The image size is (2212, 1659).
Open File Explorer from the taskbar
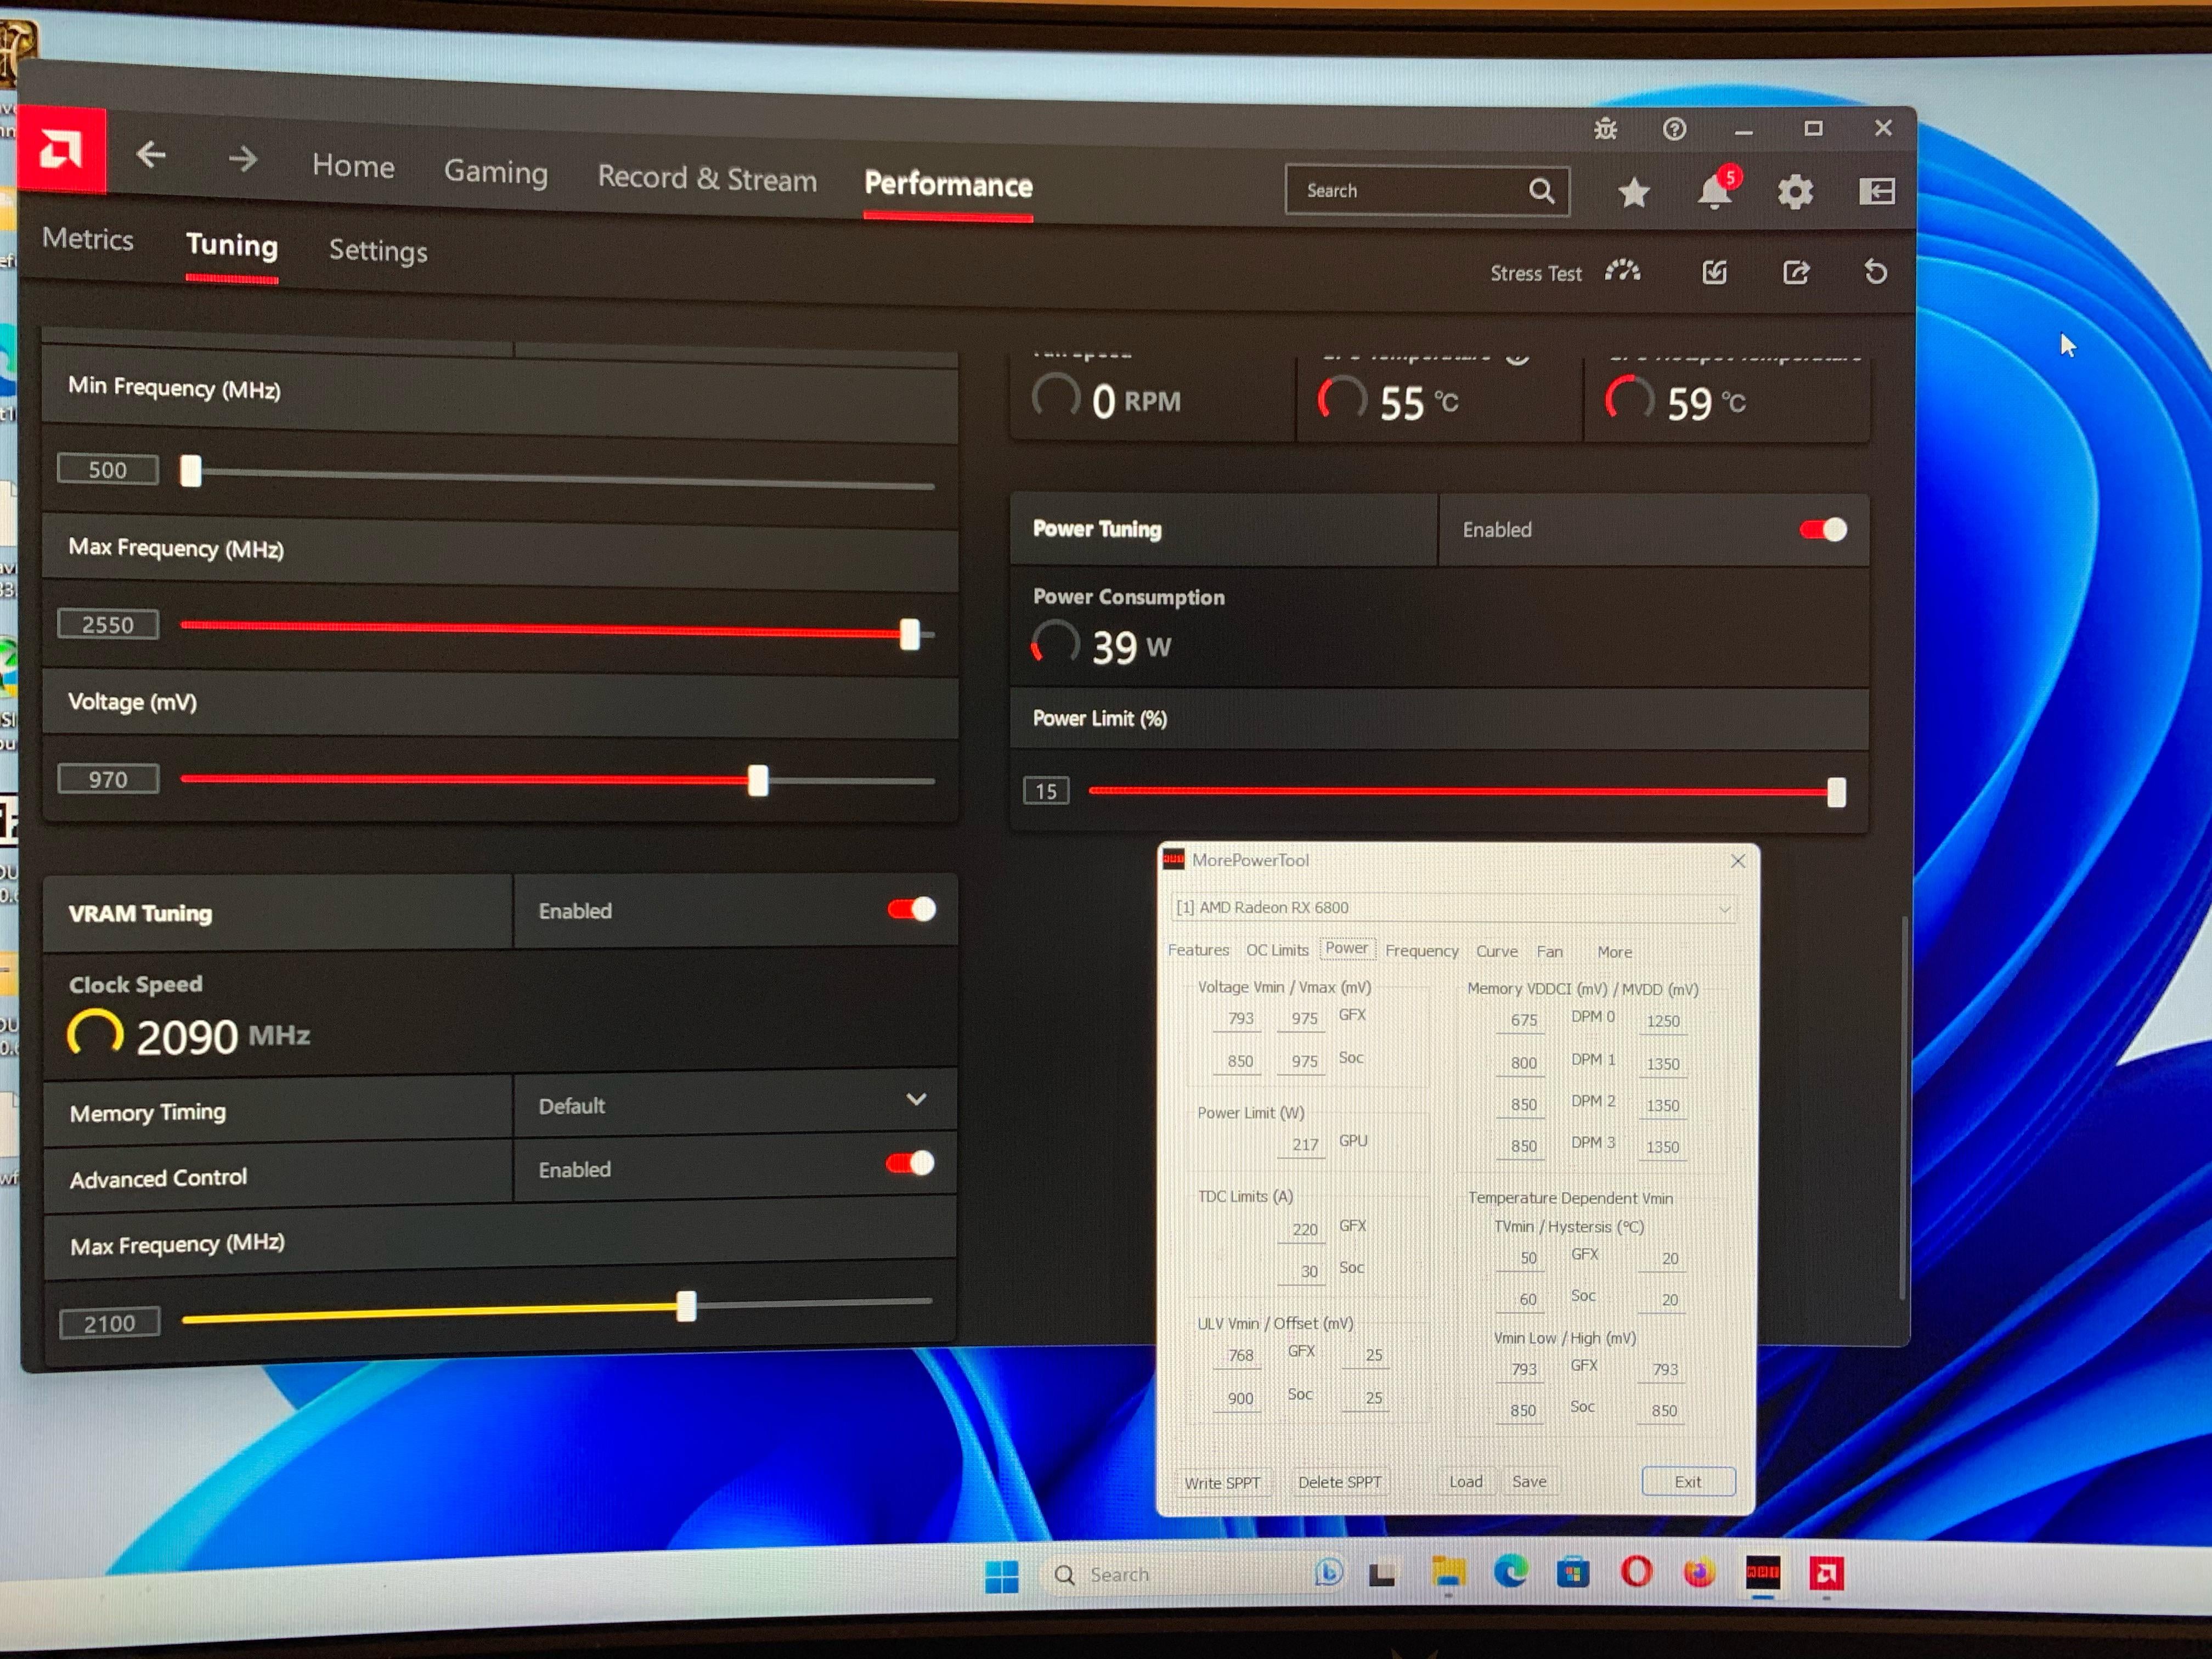[1448, 1573]
